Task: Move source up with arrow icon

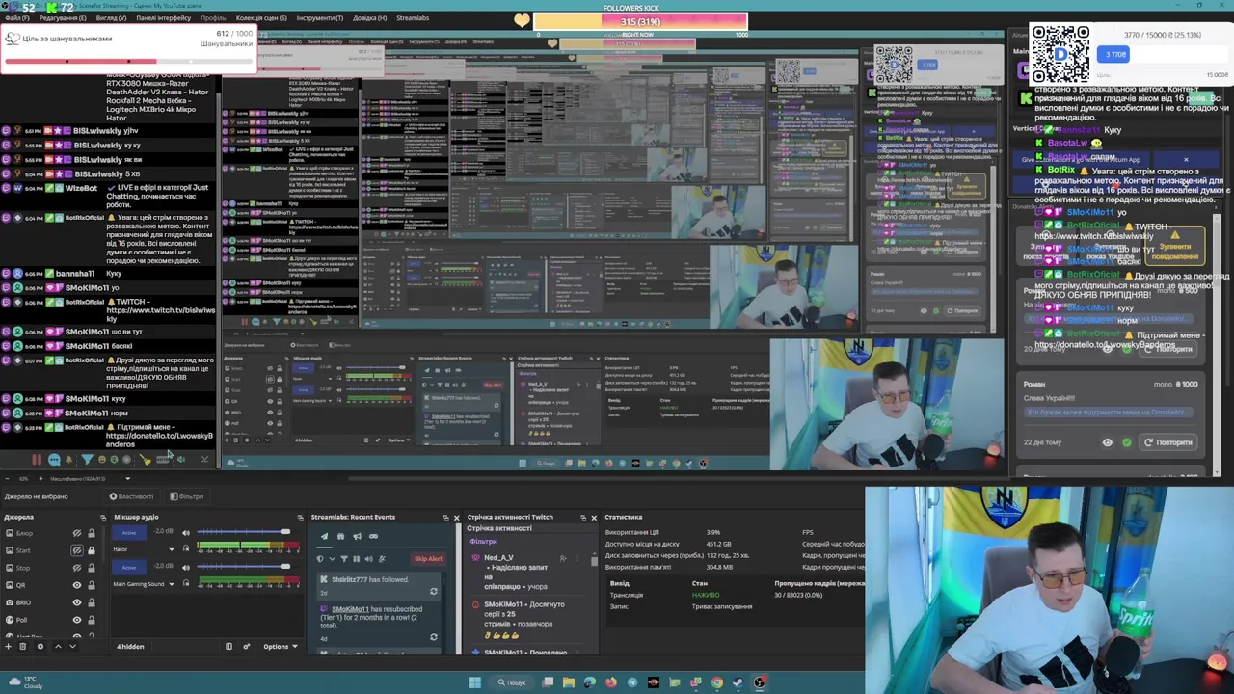Action: [58, 647]
